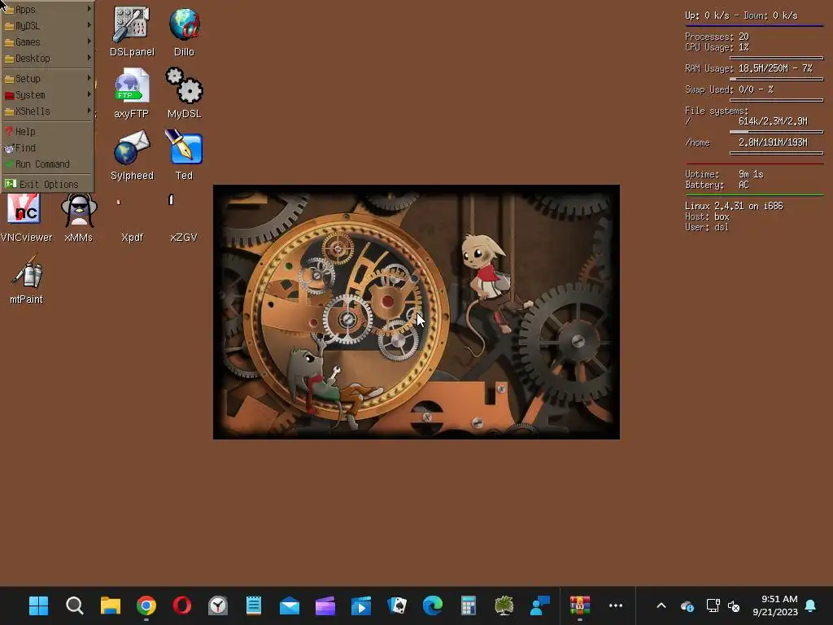Image resolution: width=833 pixels, height=625 pixels.
Task: Open the WinRAR taskbar icon
Action: (579, 605)
